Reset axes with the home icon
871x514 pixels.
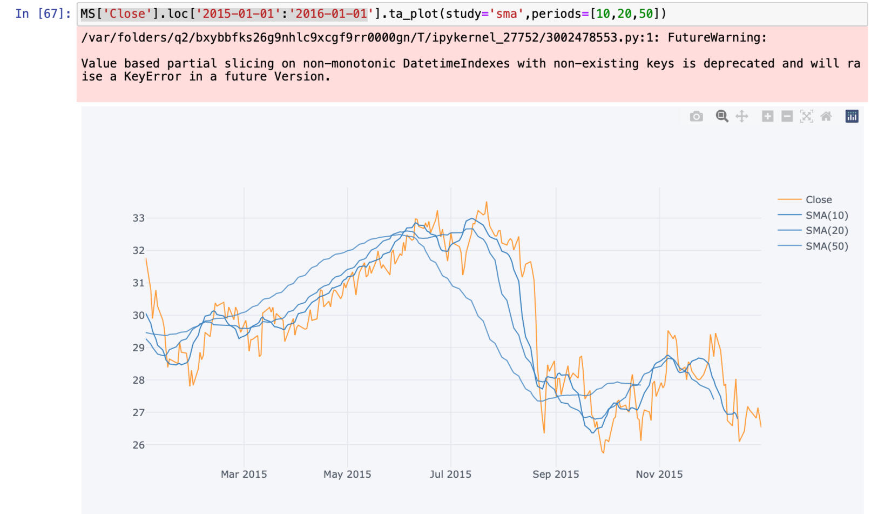pyautogui.click(x=826, y=116)
